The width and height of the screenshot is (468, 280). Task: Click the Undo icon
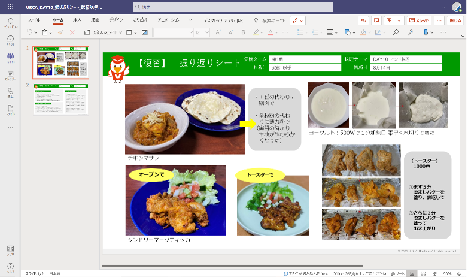[x=29, y=32]
